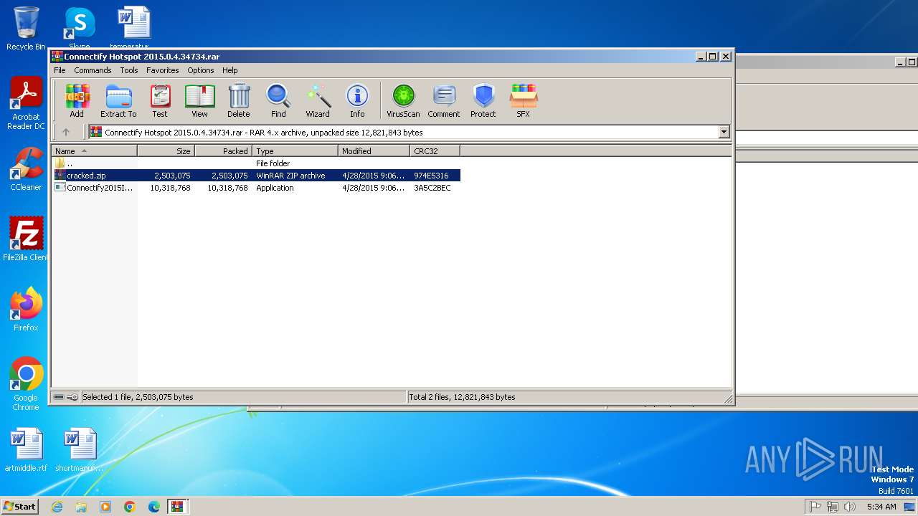Screen dimensions: 918x516
Task: Go up one folder level arrow
Action: coord(66,132)
